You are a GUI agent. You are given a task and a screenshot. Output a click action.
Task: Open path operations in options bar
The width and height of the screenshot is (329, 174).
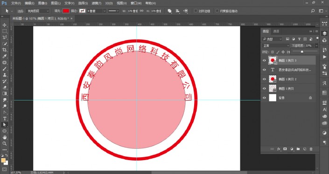[169, 11]
